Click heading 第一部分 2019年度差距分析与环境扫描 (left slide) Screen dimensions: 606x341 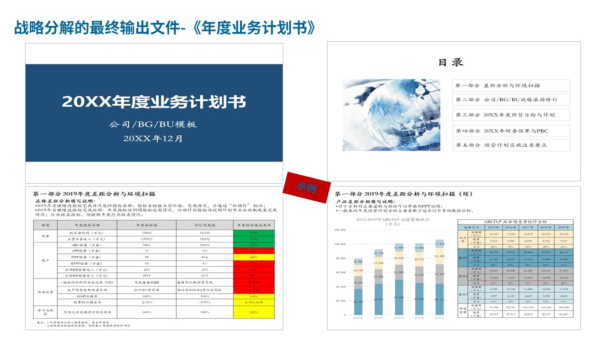coord(94,194)
